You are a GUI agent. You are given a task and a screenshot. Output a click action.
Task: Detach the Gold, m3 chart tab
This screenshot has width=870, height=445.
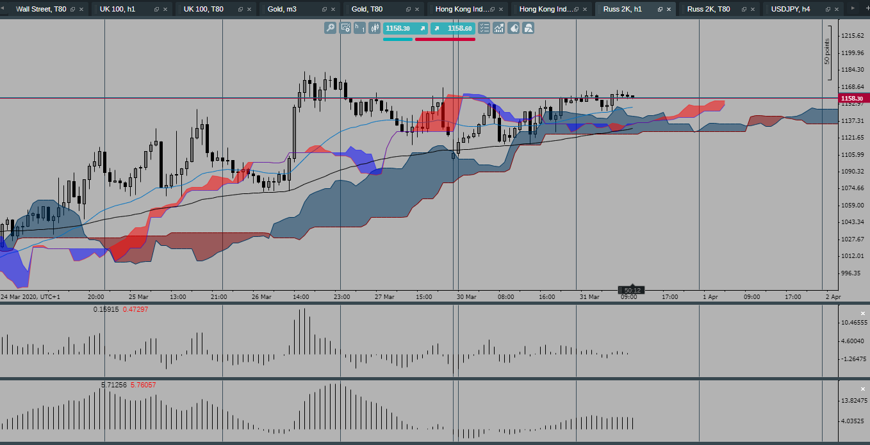[324, 10]
